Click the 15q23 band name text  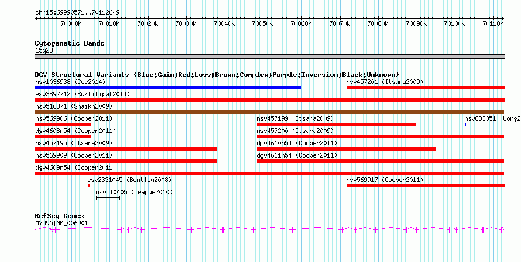tap(44, 51)
